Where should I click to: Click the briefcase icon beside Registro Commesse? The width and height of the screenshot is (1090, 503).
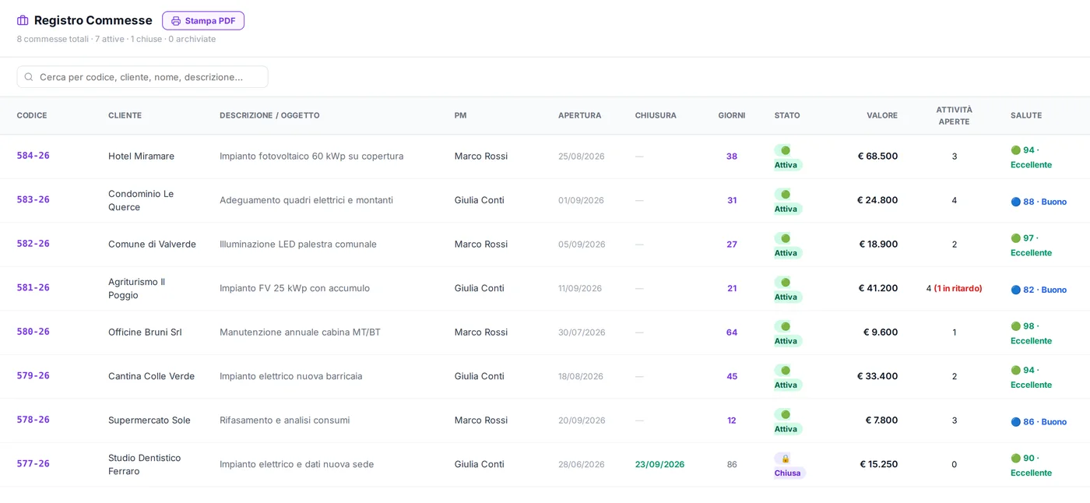click(23, 21)
